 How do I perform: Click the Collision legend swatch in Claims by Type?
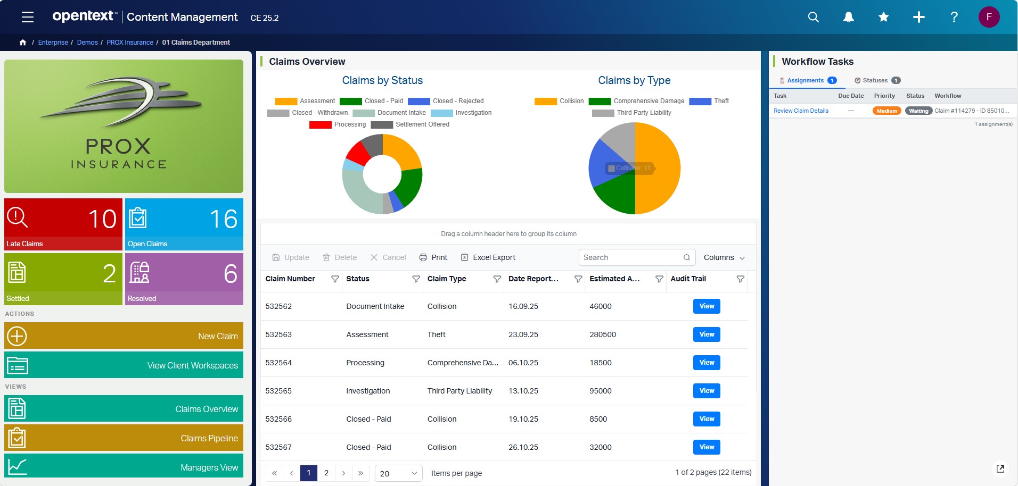coord(546,101)
